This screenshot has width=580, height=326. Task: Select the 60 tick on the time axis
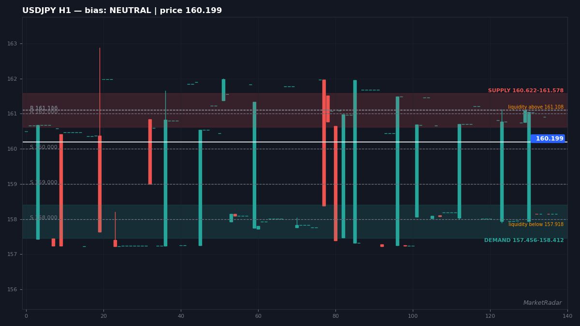tap(258, 316)
